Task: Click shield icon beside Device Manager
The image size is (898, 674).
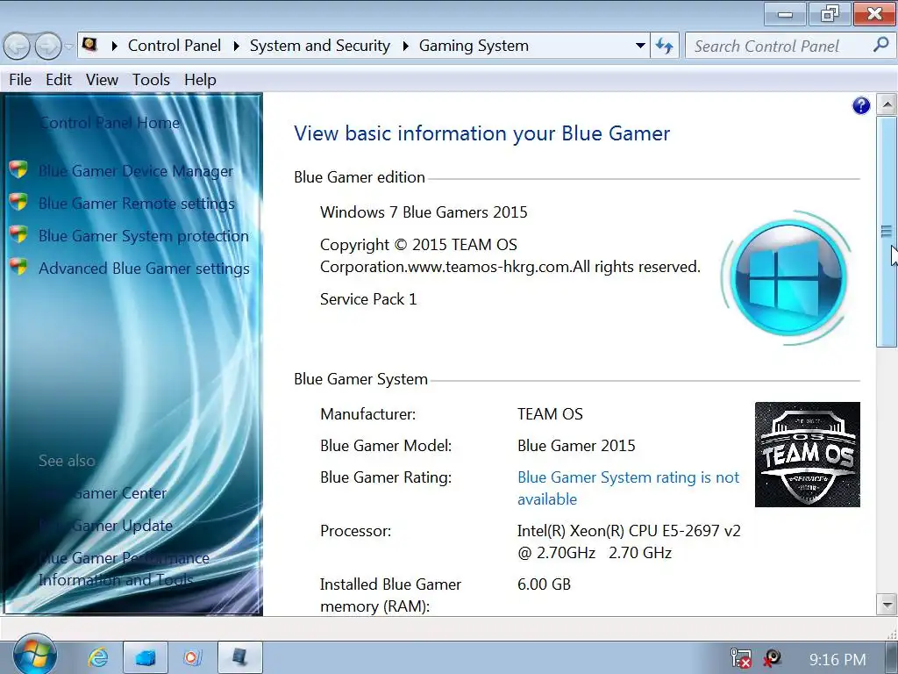Action: [x=18, y=169]
